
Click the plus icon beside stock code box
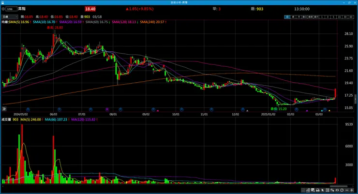pos(3,9)
